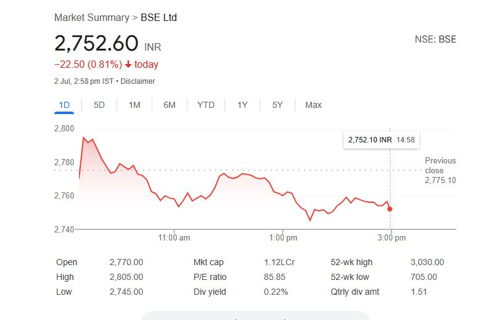Image resolution: width=486 pixels, height=320 pixels.
Task: Click the BSE Ltd title text
Action: pyautogui.click(x=159, y=17)
